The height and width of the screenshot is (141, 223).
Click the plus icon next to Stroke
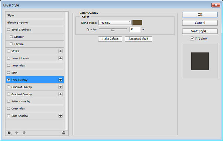(x=61, y=51)
